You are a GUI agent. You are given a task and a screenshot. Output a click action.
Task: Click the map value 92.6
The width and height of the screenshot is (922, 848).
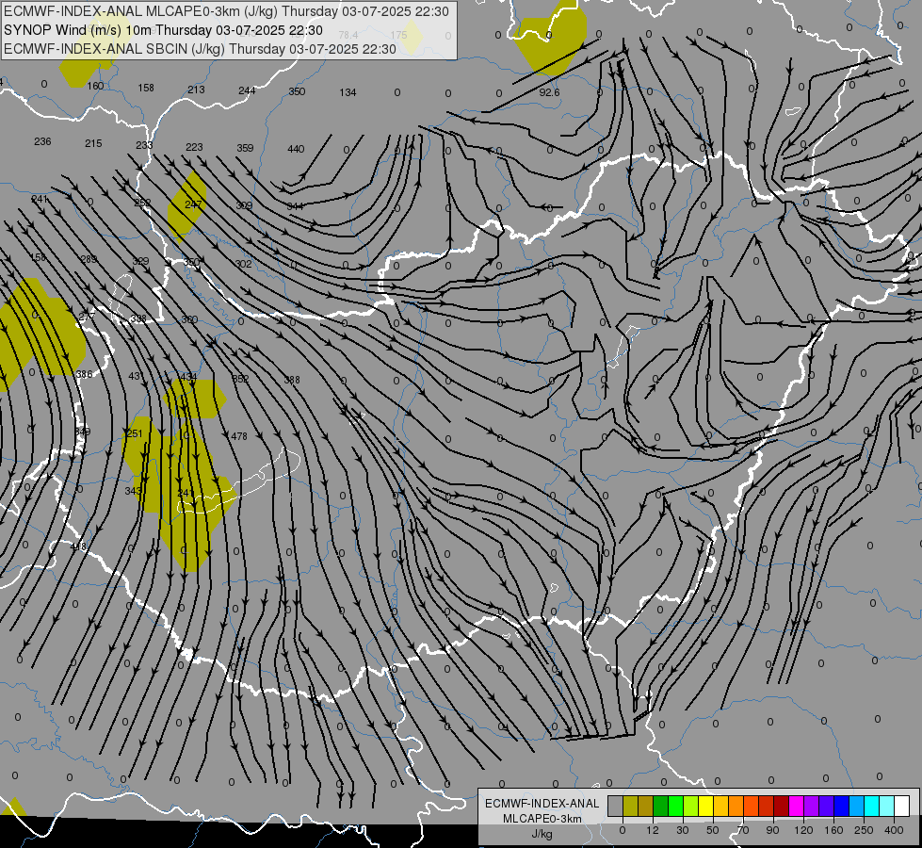(x=549, y=92)
